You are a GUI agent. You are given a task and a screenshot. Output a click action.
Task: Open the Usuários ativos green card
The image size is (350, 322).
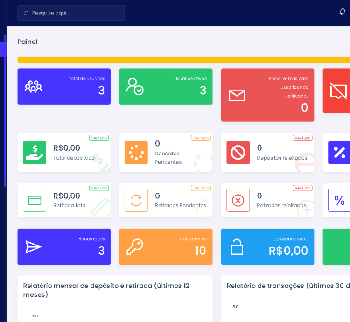166,86
